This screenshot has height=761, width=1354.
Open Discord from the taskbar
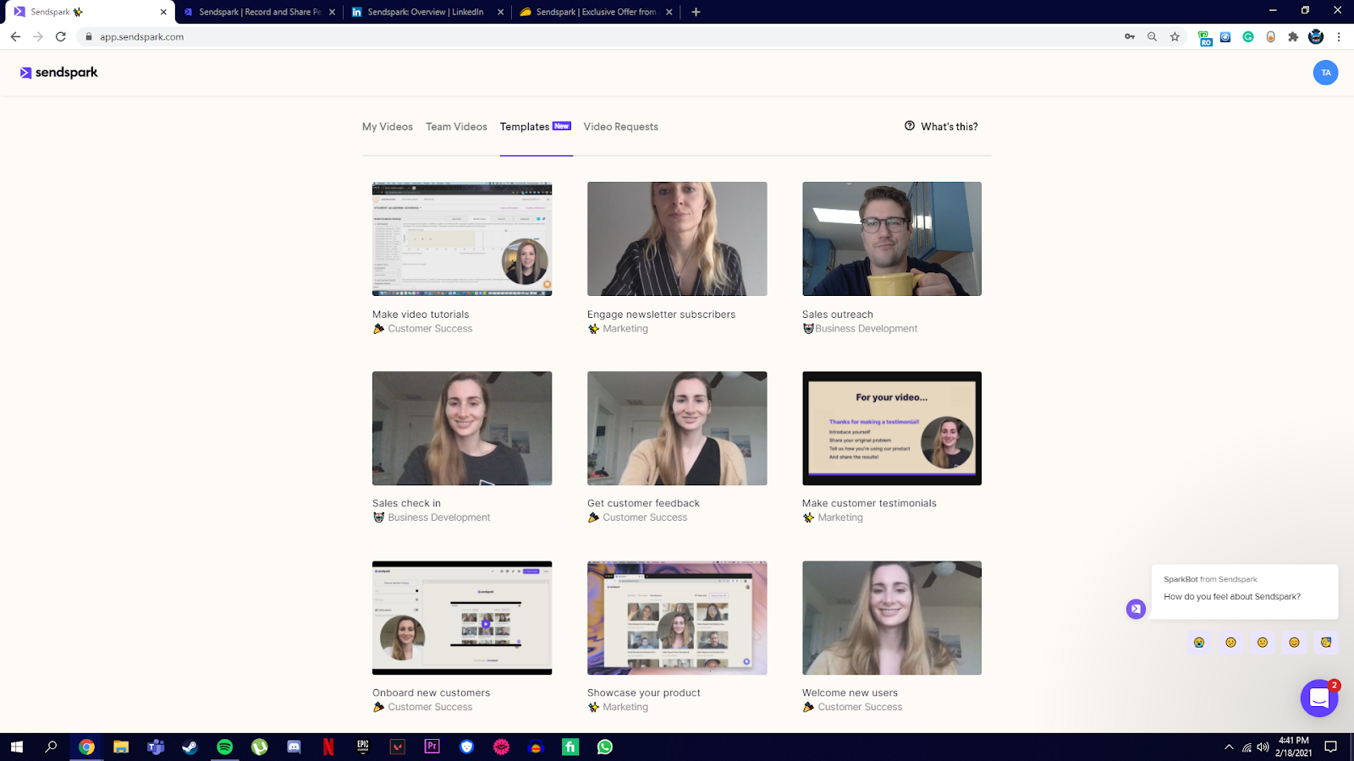pos(294,747)
